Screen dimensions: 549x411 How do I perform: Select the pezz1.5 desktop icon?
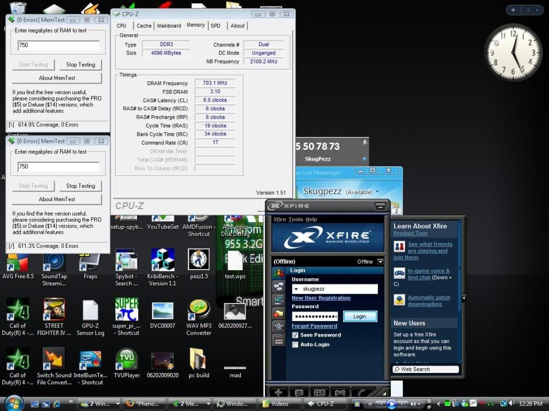pyautogui.click(x=198, y=264)
